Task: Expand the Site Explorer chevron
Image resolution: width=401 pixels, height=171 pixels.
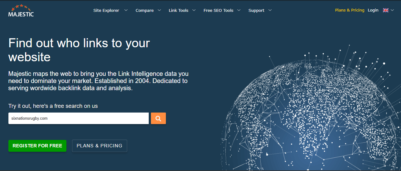Action: tap(126, 10)
